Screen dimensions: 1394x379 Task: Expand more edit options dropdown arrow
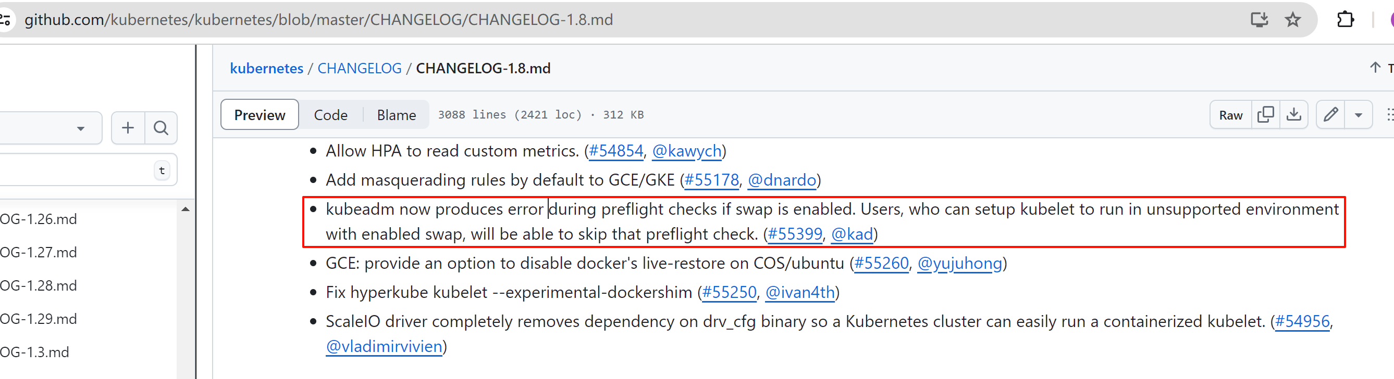(1358, 114)
